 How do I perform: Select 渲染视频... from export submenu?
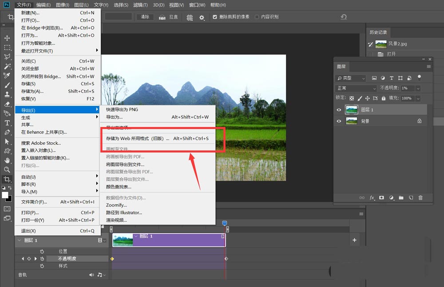(158, 220)
